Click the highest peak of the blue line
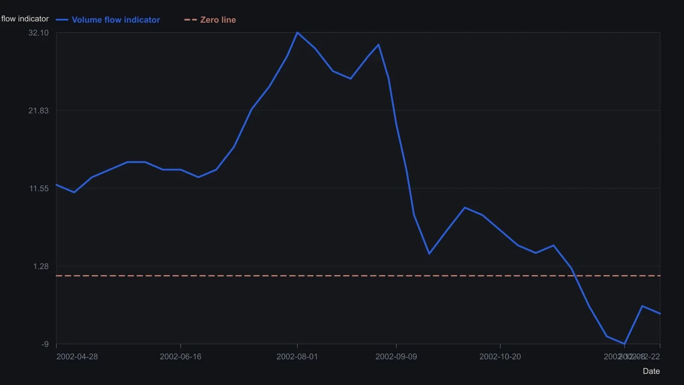Screen dimensions: 684x385 [297, 33]
